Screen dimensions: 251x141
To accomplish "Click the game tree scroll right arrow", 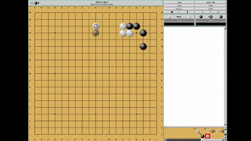I will [x=223, y=139].
